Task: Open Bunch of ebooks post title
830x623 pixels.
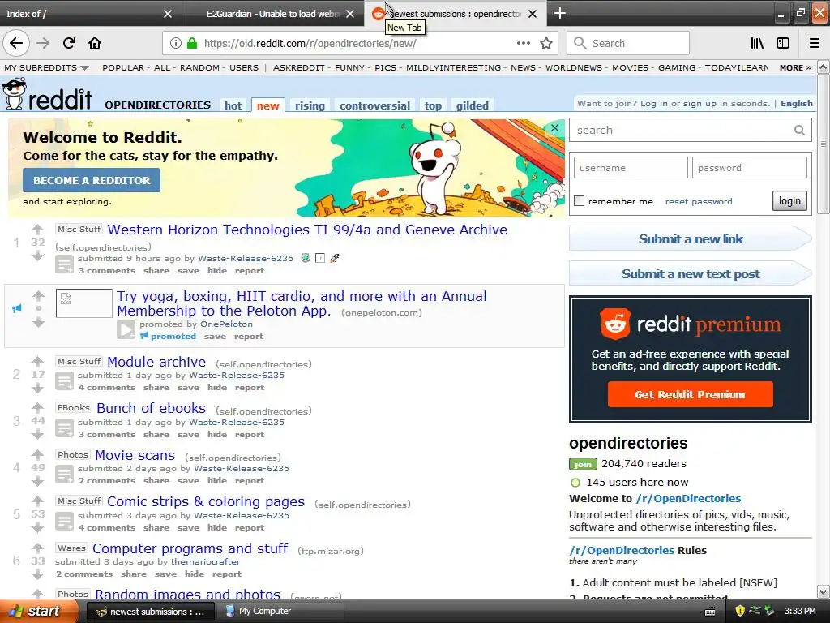Action: pyautogui.click(x=151, y=408)
